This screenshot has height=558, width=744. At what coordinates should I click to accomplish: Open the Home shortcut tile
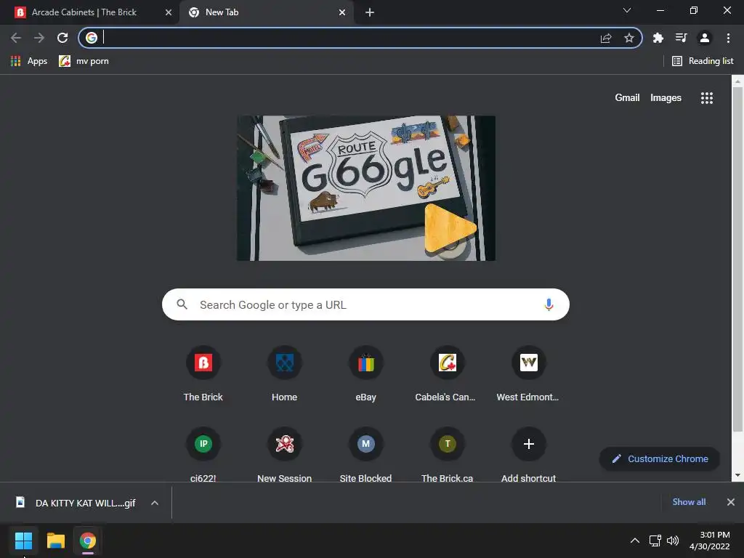(284, 374)
